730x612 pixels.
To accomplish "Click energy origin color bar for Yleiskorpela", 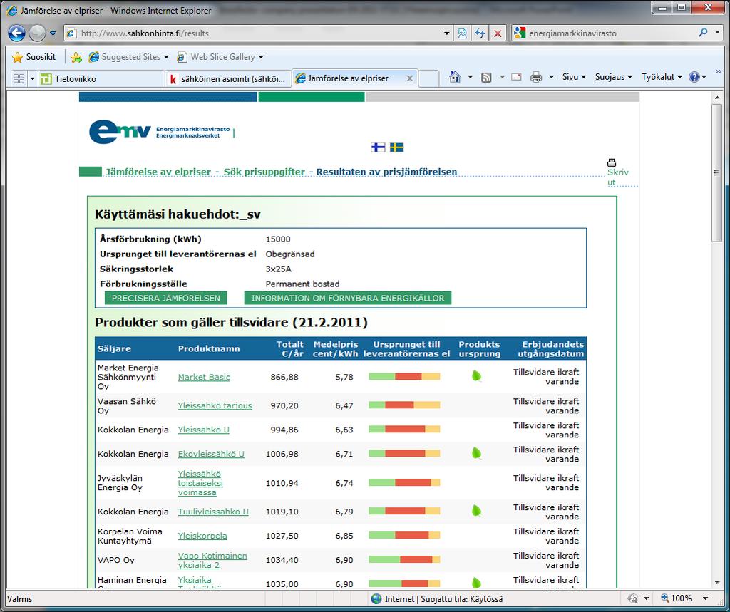I will [404, 535].
